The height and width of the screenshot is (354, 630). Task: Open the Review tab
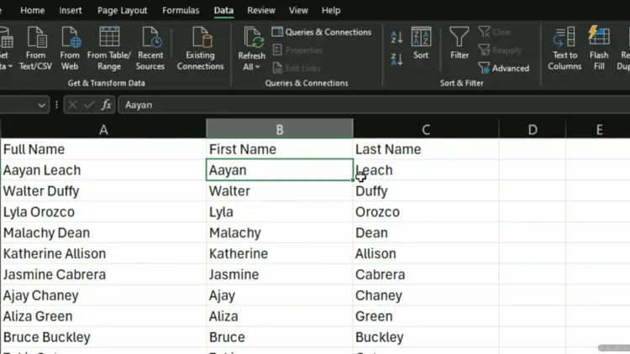(261, 10)
